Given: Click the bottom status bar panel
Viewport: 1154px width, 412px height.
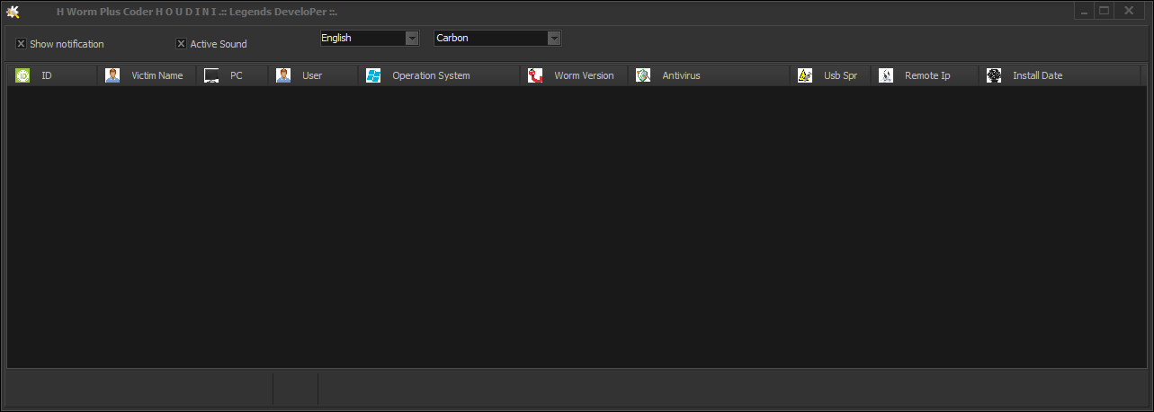Looking at the screenshot, I should click(139, 390).
